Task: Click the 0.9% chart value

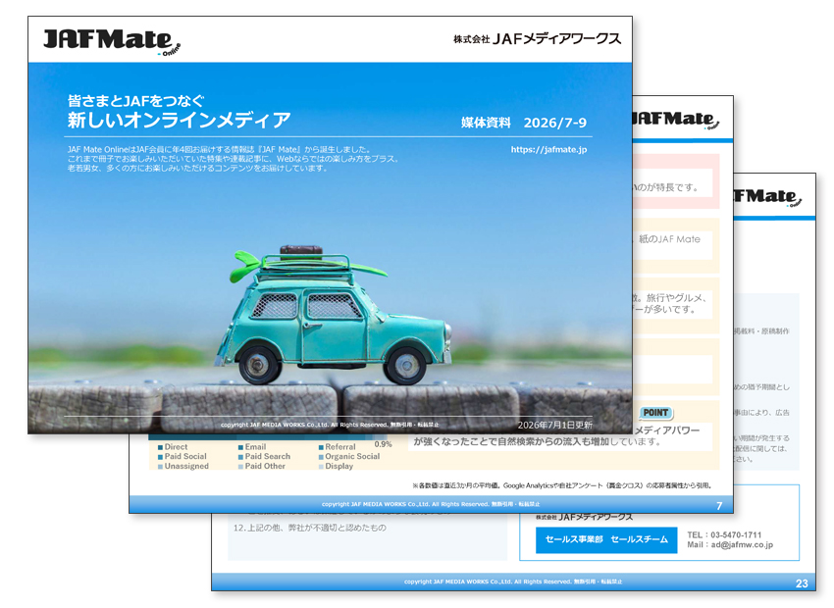Action: (383, 444)
